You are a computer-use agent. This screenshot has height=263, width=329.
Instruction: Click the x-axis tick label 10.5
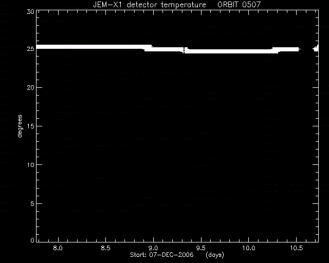pos(297,248)
